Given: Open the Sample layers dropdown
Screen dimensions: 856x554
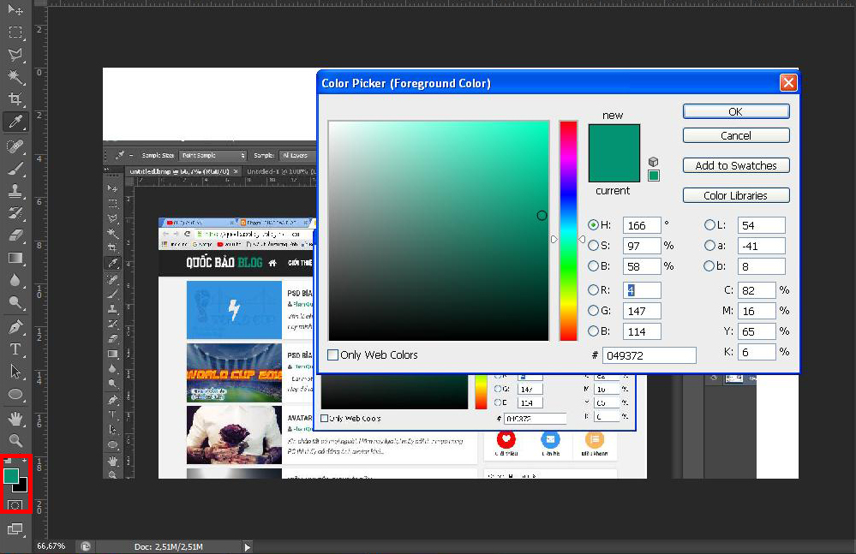Looking at the screenshot, I should [x=296, y=155].
